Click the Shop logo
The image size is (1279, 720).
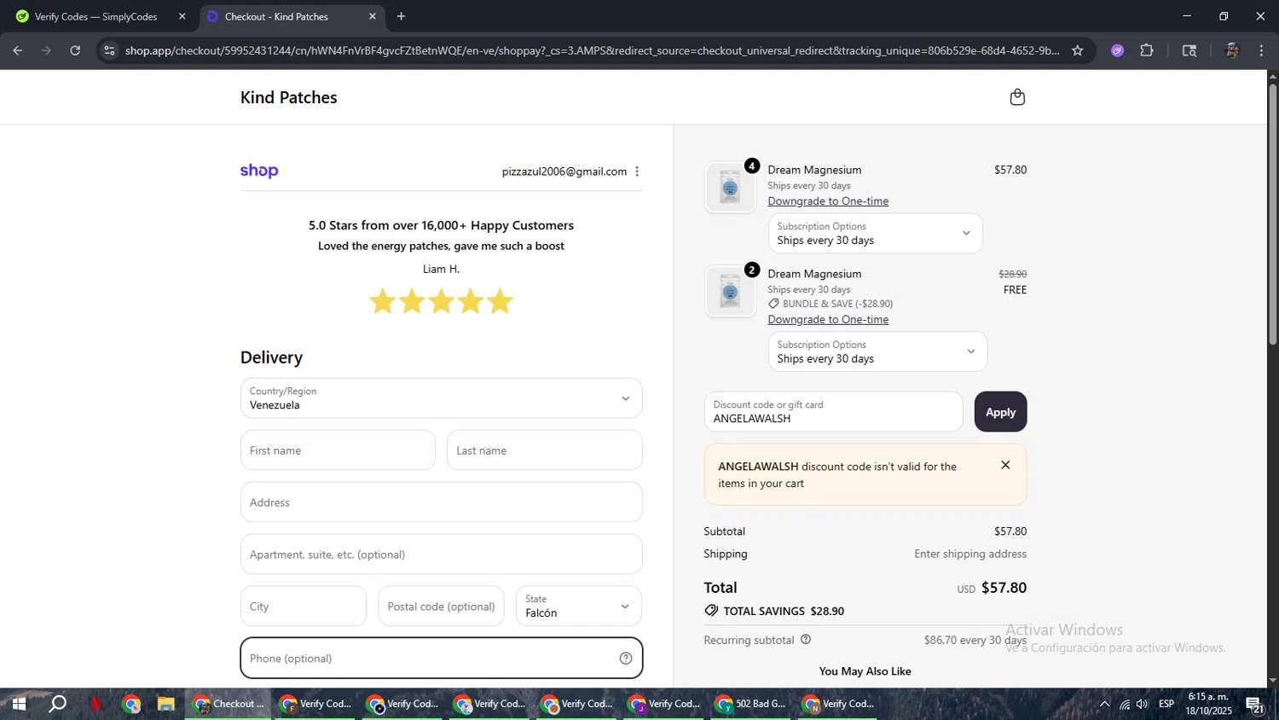259,171
